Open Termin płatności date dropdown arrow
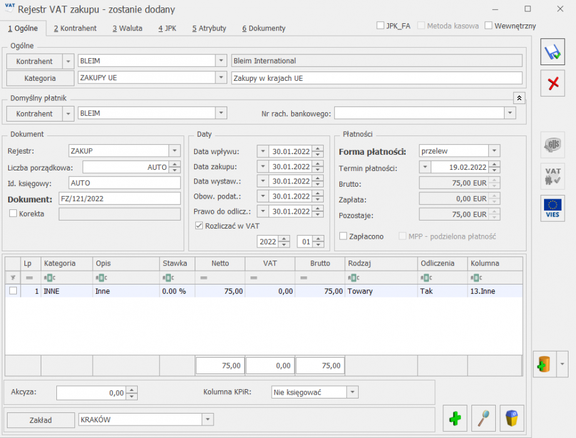576x438 pixels. coord(425,167)
